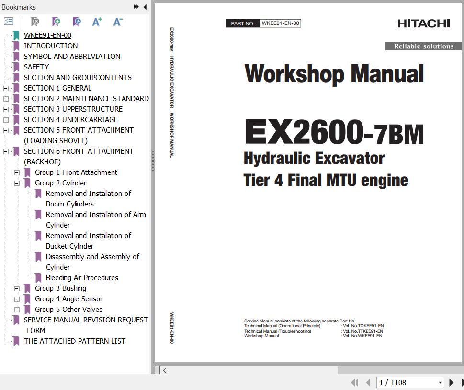Expand Group 4 Angle Sensor
Image resolution: width=464 pixels, height=390 pixels.
17,299
